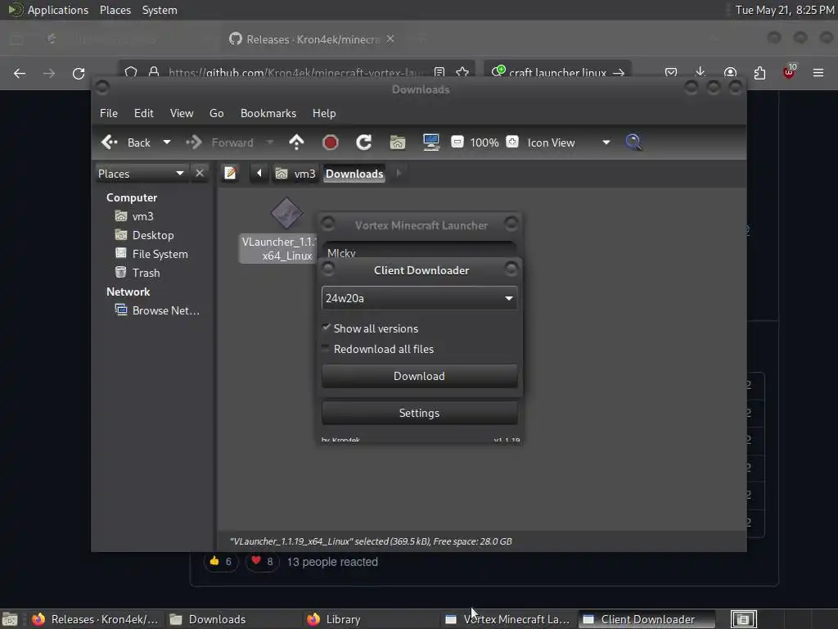This screenshot has height=629, width=838.
Task: Click the uBlock Origin extension icon
Action: pos(789,72)
